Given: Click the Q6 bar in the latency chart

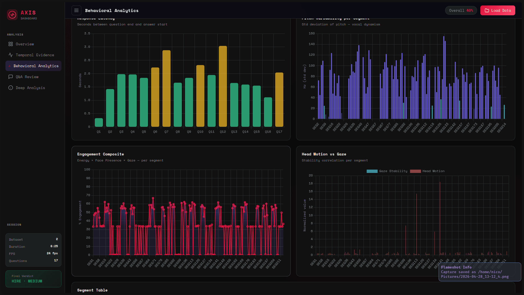Looking at the screenshot, I should [155, 97].
